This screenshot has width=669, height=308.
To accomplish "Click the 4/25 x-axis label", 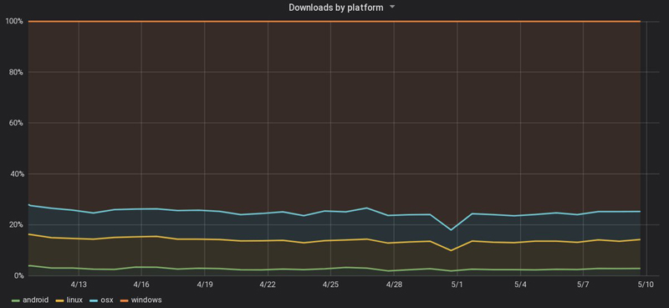I will click(x=330, y=285).
